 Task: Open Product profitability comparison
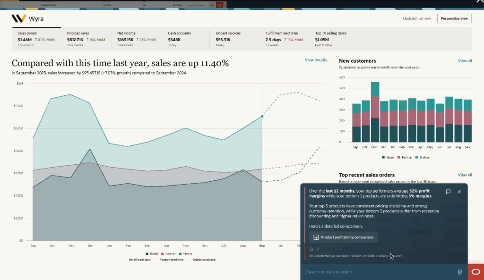(x=343, y=237)
